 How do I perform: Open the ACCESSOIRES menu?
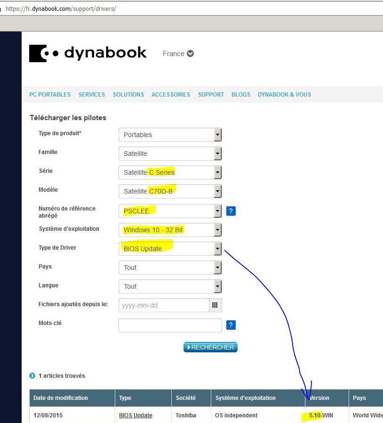pos(171,94)
